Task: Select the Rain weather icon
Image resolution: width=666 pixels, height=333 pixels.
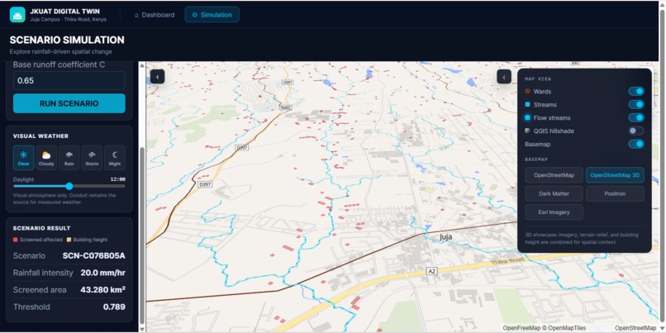Action: (x=69, y=158)
